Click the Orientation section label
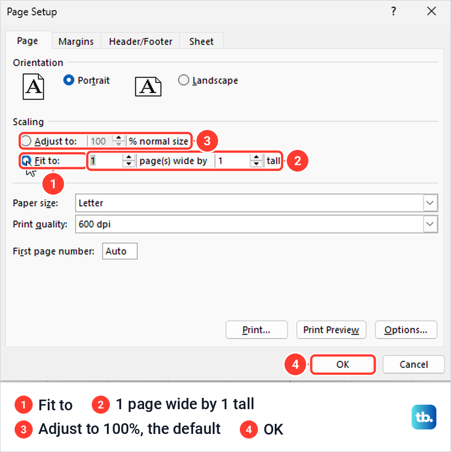This screenshot has width=451, height=452. pyautogui.click(x=38, y=63)
